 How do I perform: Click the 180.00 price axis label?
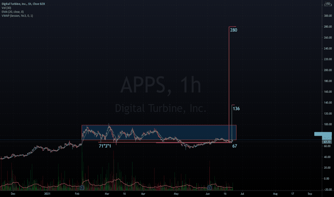coord(328,81)
